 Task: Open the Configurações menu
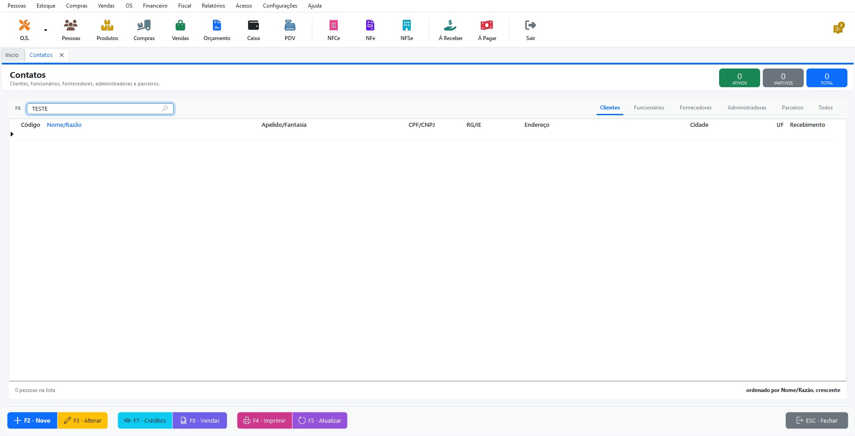pos(280,6)
